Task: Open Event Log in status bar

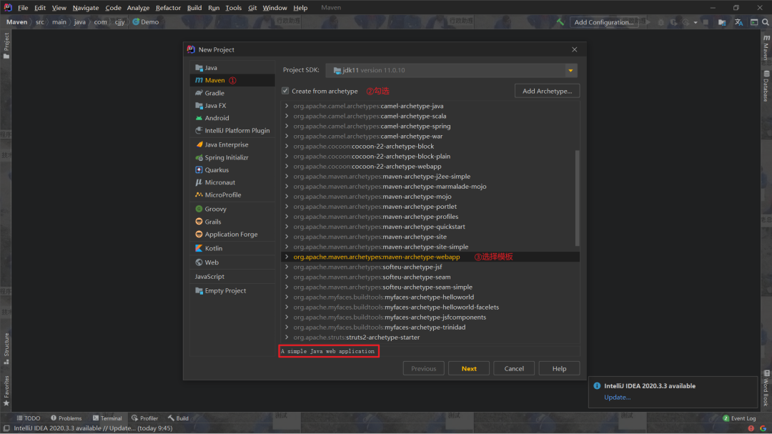Action: [739, 418]
